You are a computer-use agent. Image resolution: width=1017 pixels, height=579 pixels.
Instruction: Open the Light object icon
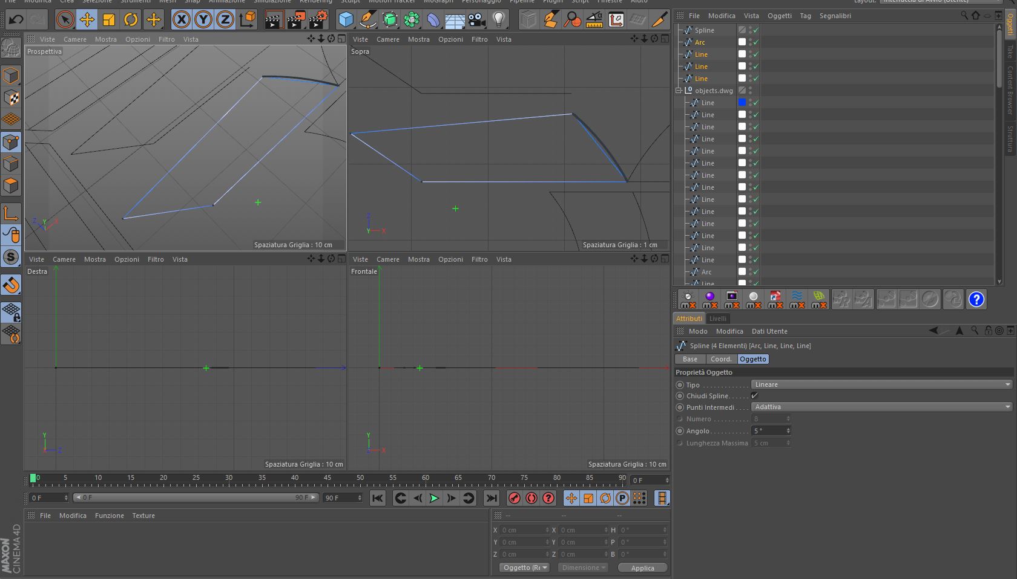click(x=499, y=20)
